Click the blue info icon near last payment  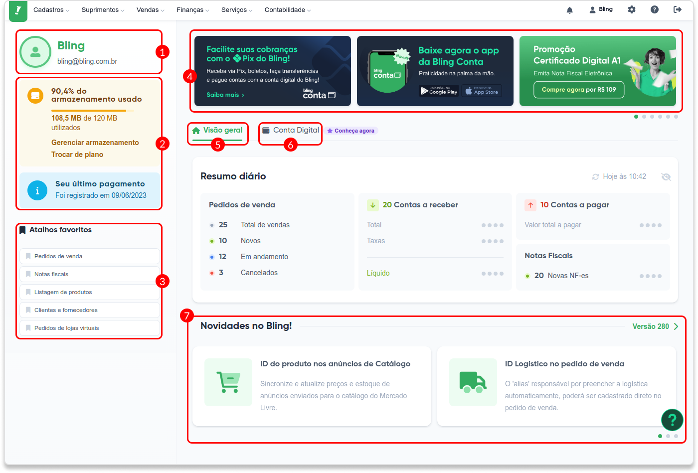click(x=37, y=190)
